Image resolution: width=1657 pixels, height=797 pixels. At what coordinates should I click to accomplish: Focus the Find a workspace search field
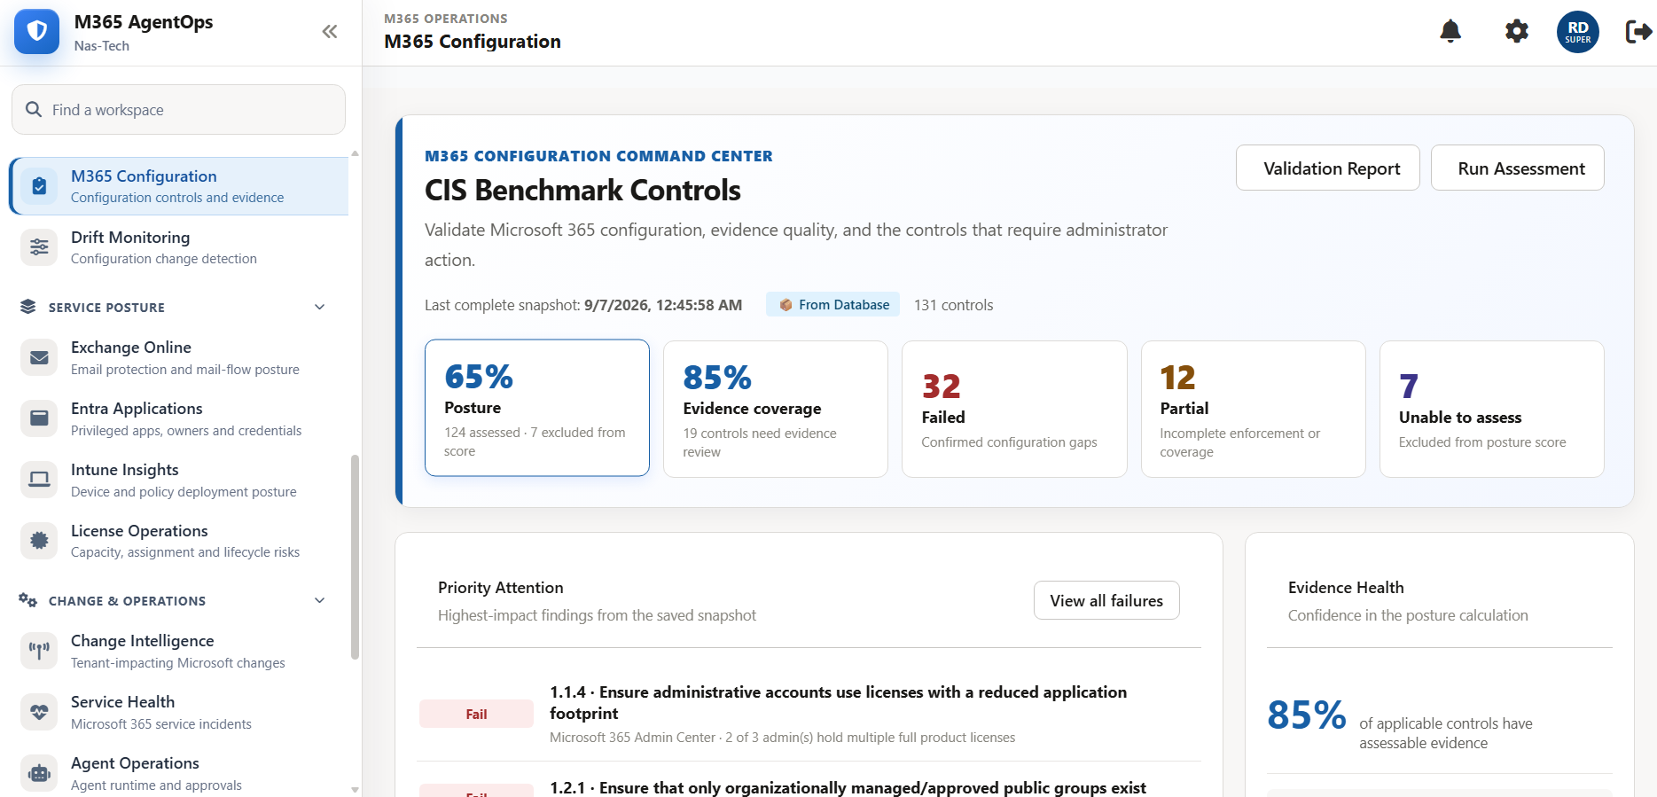pyautogui.click(x=178, y=109)
